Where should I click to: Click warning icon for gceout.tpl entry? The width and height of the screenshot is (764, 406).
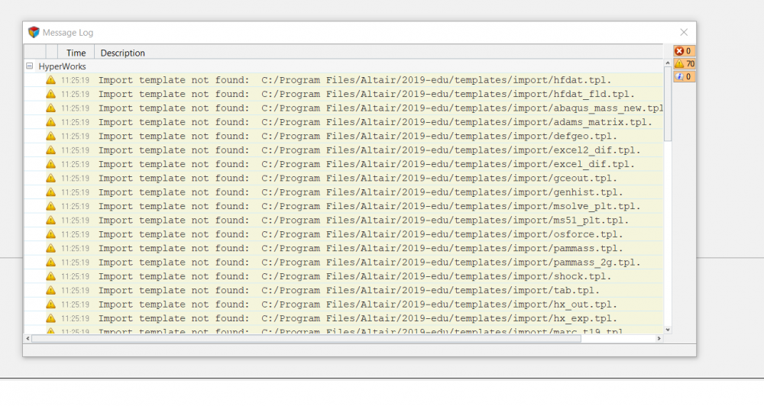tap(50, 178)
